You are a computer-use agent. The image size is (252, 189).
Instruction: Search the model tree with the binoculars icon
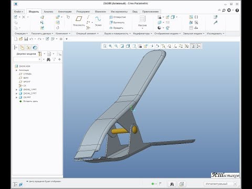(48, 59)
